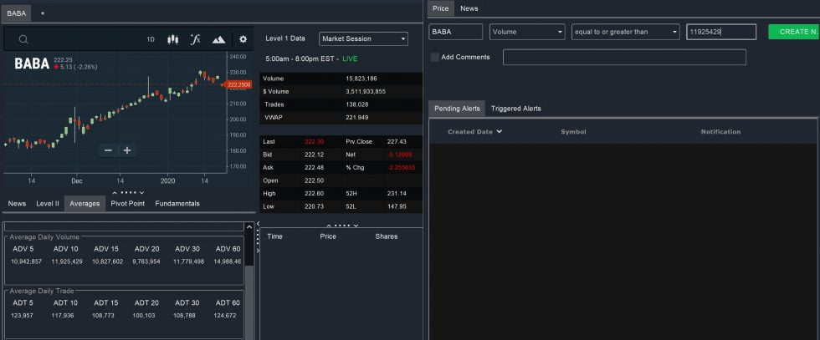Image resolution: width=820 pixels, height=340 pixels.
Task: Enable the Add Comments checkbox
Action: [x=434, y=57]
